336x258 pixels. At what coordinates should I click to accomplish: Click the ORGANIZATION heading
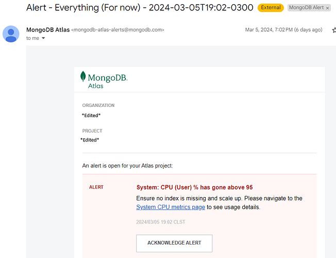pyautogui.click(x=98, y=105)
